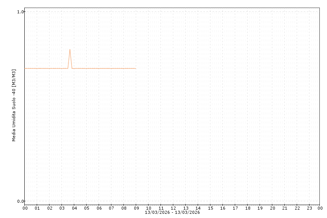Screen dimensions: 327x218
Task: Click the '16' hour tick label
Action: 223,208
